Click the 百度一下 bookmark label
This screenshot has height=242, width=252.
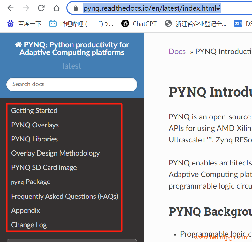(30, 24)
